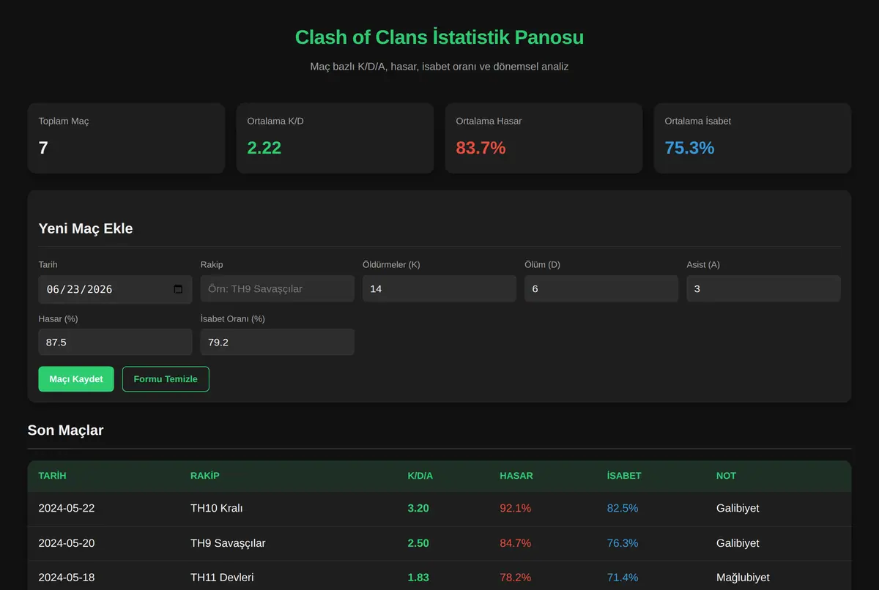This screenshot has width=879, height=590.
Task: Click the accuracy value 82.5%
Action: click(x=623, y=508)
